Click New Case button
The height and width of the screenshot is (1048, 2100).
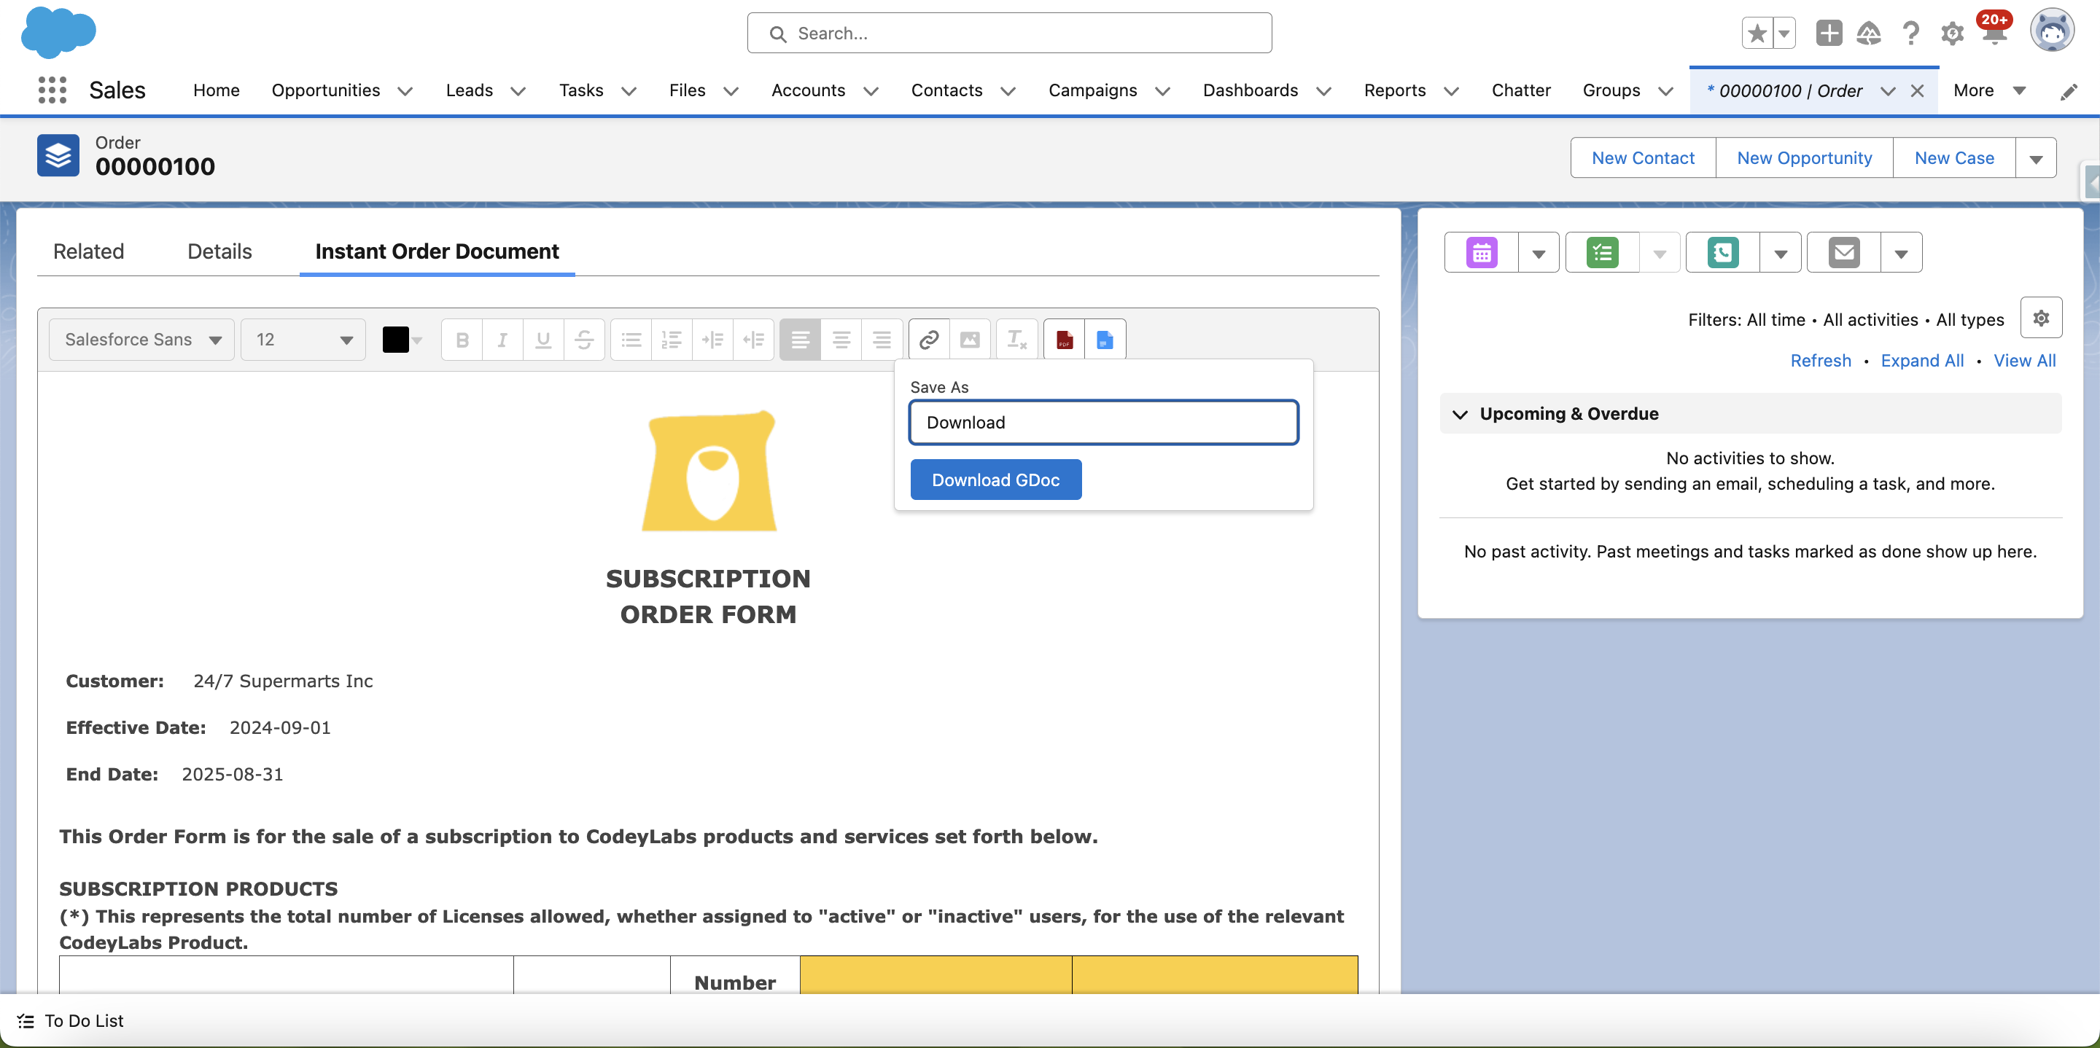tap(1954, 158)
